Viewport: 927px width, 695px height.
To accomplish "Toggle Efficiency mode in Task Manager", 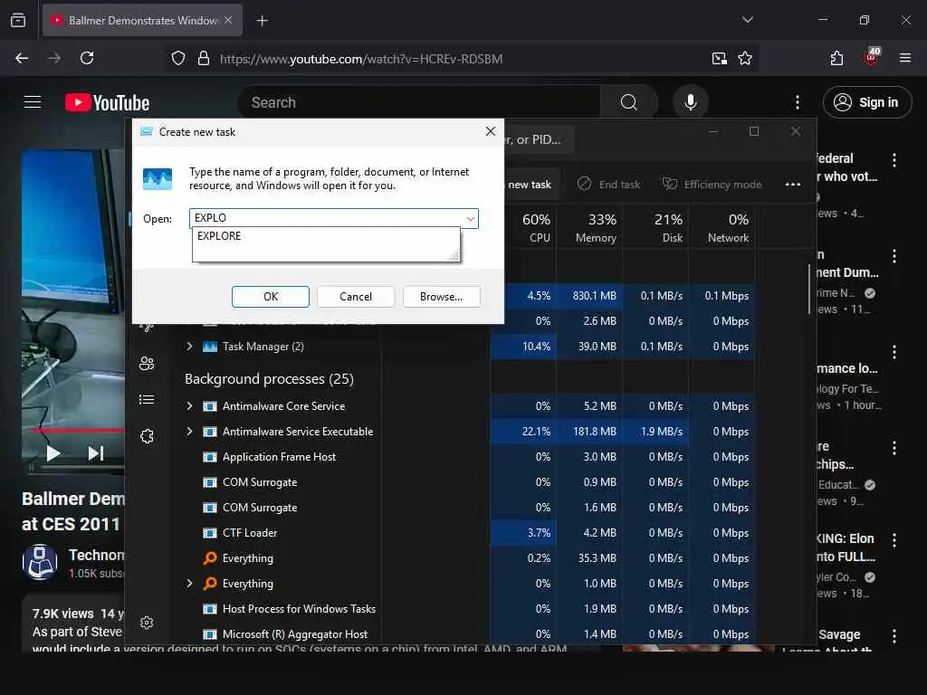I will [712, 185].
